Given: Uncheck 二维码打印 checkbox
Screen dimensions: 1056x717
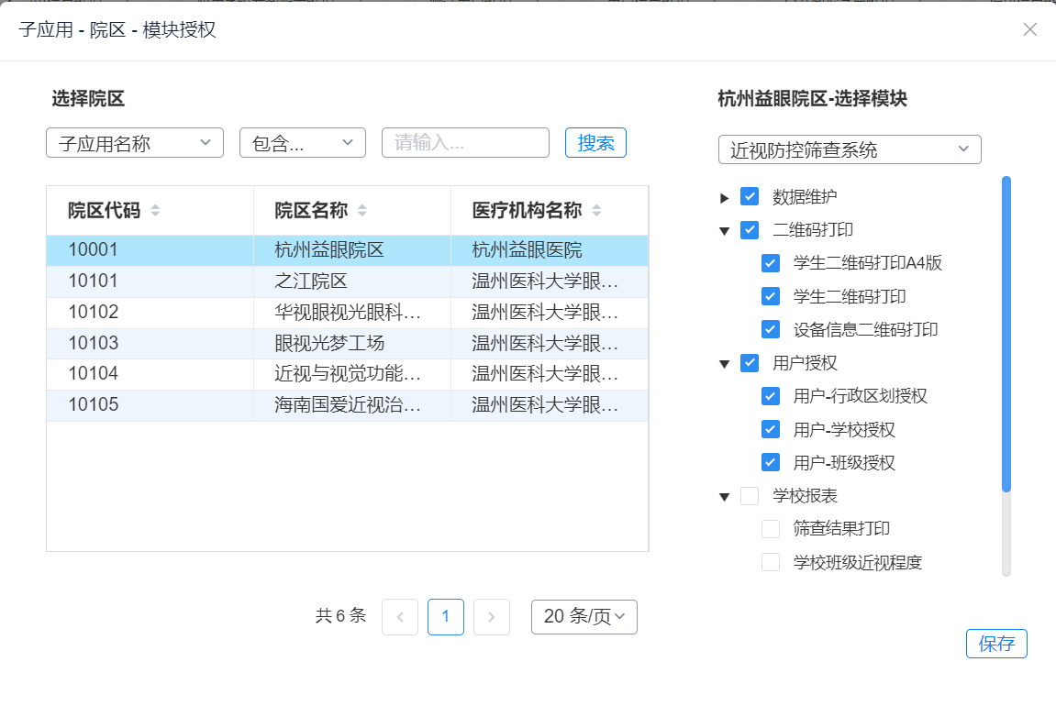Looking at the screenshot, I should coord(750,230).
